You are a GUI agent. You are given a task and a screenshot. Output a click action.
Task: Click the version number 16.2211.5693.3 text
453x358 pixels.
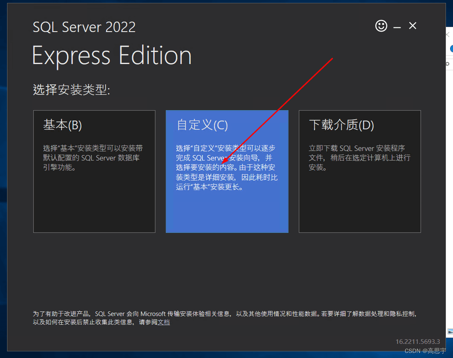pyautogui.click(x=417, y=341)
